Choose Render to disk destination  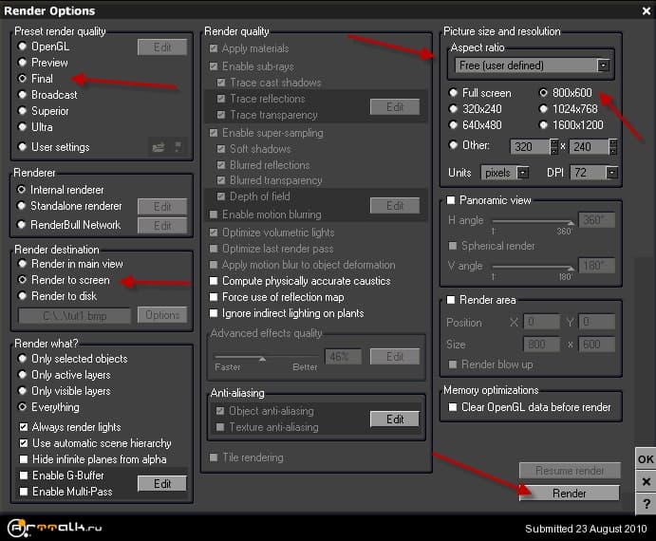coord(24,296)
